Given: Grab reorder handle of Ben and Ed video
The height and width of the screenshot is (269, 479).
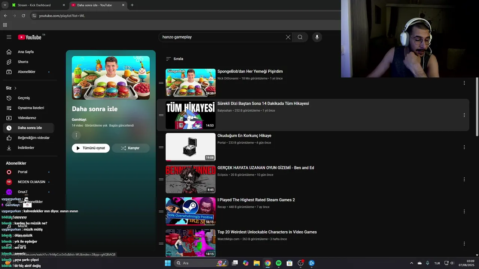Looking at the screenshot, I should (x=161, y=179).
